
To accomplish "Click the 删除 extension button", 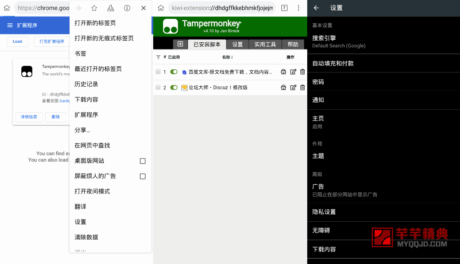I will pyautogui.click(x=56, y=117).
